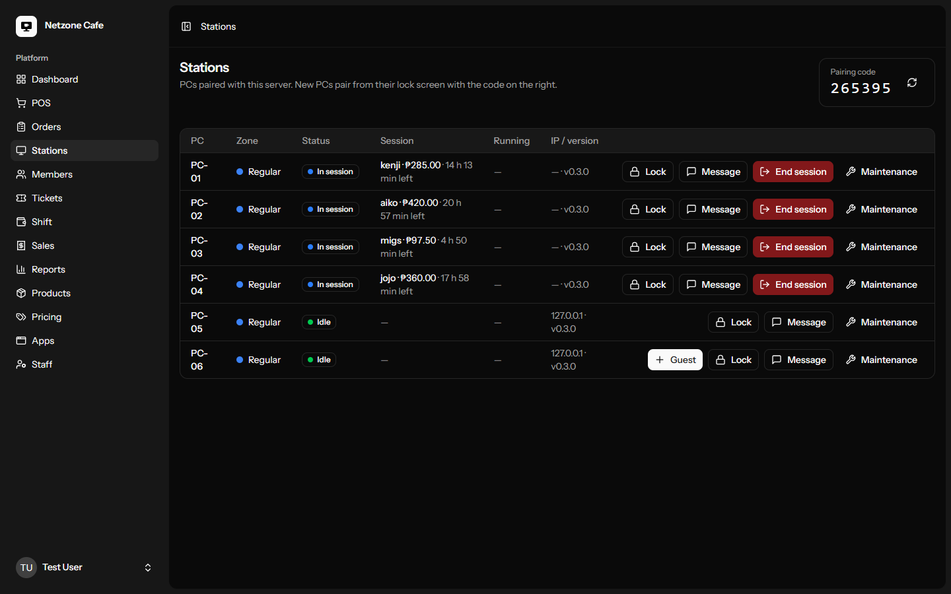Put PC-02 in Maintenance
The image size is (951, 594).
881,209
